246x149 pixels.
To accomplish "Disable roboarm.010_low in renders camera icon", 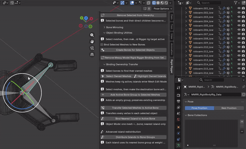I will pyautogui.click(x=243, y=47).
